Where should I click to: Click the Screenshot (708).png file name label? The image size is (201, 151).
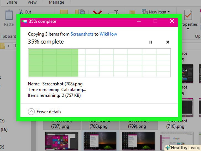point(99,125)
